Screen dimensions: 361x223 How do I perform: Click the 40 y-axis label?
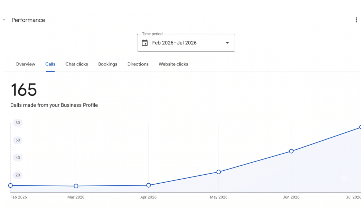click(x=18, y=158)
